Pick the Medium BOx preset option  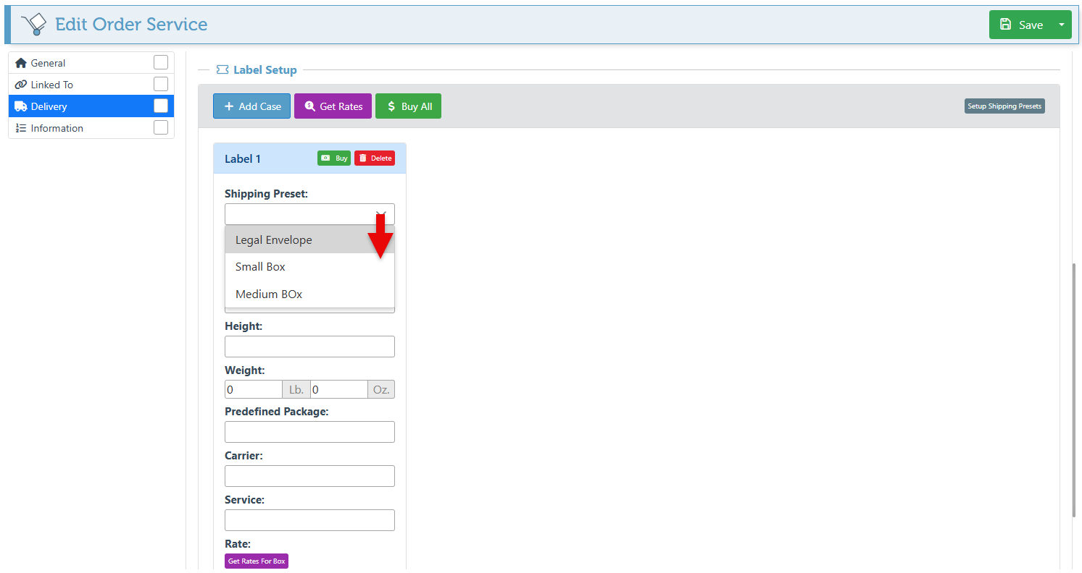[269, 294]
